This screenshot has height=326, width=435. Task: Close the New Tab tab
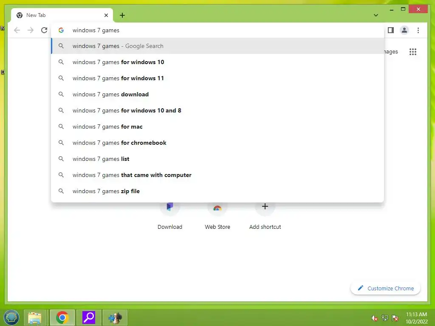tap(106, 15)
